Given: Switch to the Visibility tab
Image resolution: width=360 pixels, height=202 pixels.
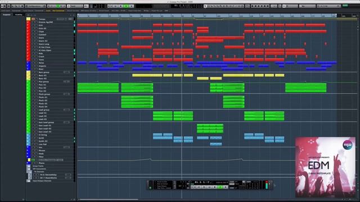Looking at the screenshot, I should point(19,15).
